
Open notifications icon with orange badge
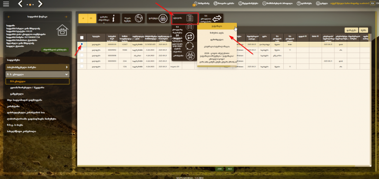(196, 4)
